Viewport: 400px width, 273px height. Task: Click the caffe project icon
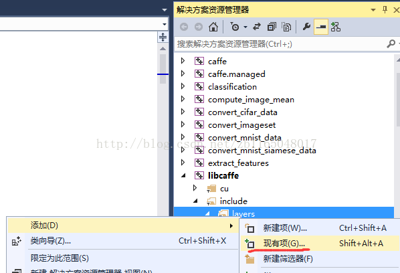tap(199, 61)
